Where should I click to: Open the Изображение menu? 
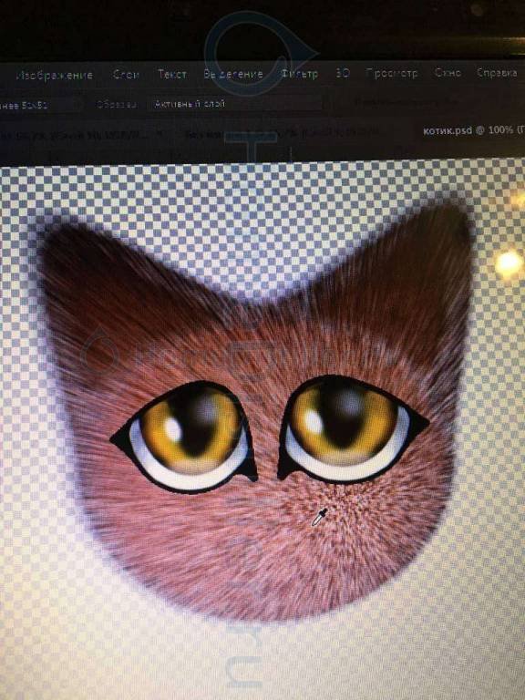coord(54,75)
